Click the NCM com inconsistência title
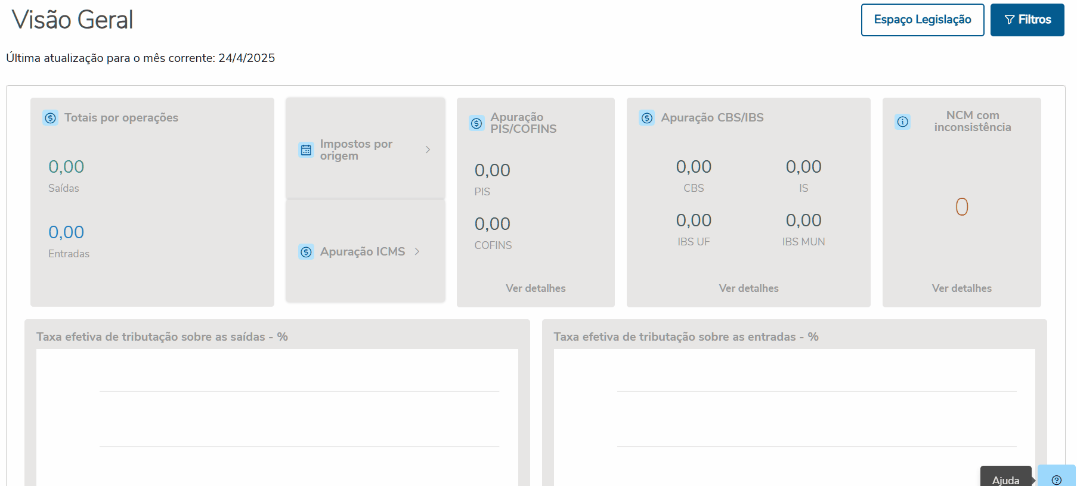This screenshot has width=1077, height=486. pos(973,121)
